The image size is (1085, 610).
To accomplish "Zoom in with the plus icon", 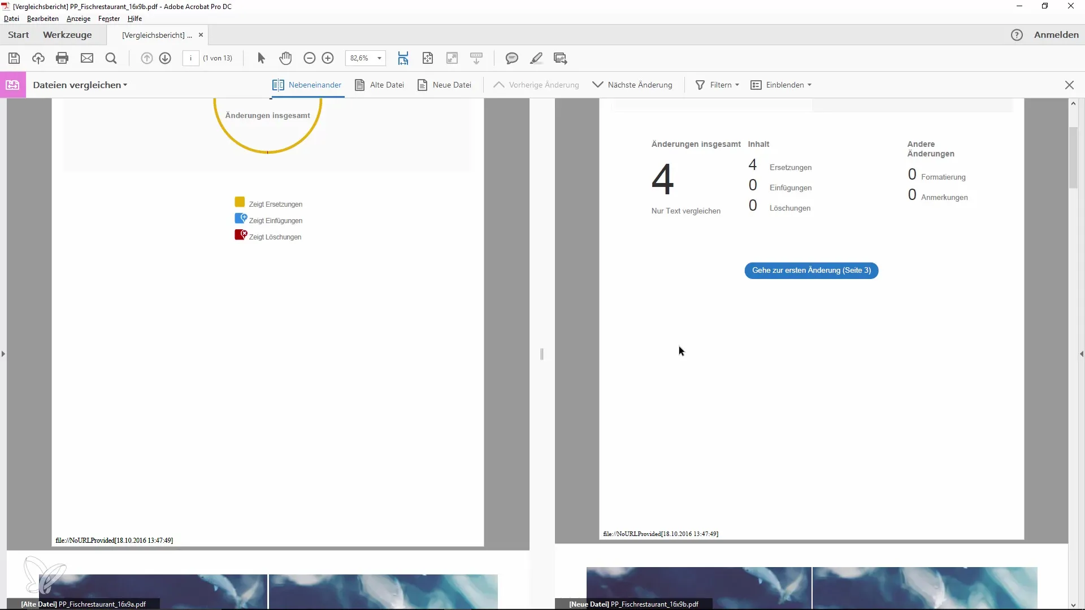I will click(x=328, y=58).
